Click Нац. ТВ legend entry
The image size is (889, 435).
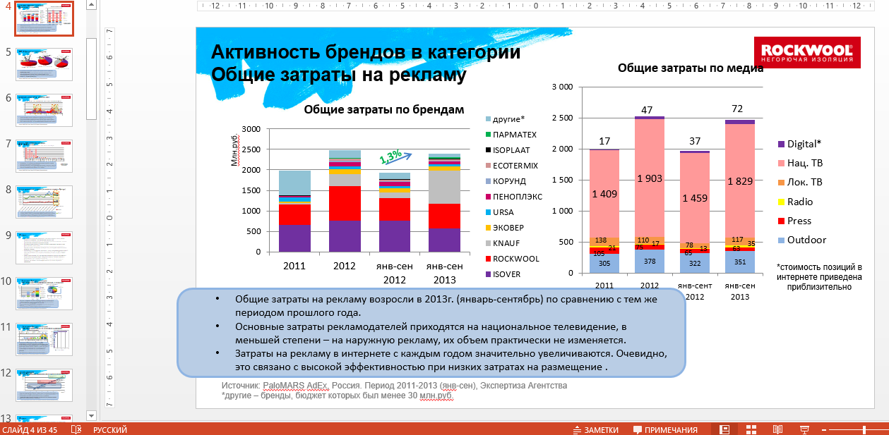(x=799, y=163)
